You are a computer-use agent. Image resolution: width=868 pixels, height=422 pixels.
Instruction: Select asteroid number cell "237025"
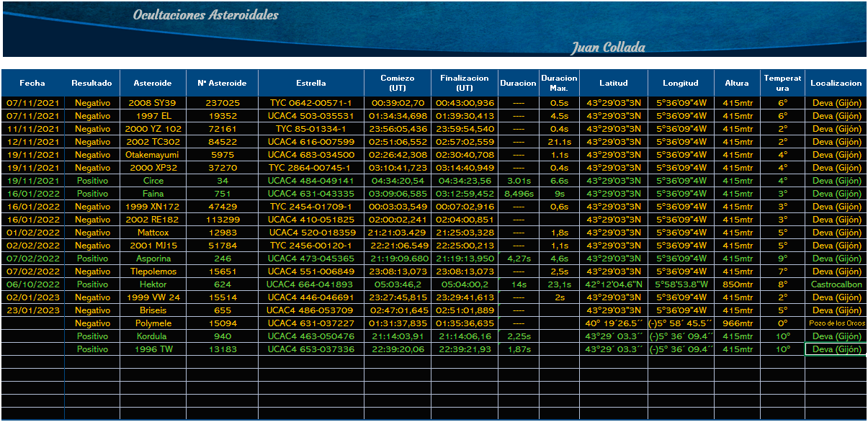click(x=222, y=103)
